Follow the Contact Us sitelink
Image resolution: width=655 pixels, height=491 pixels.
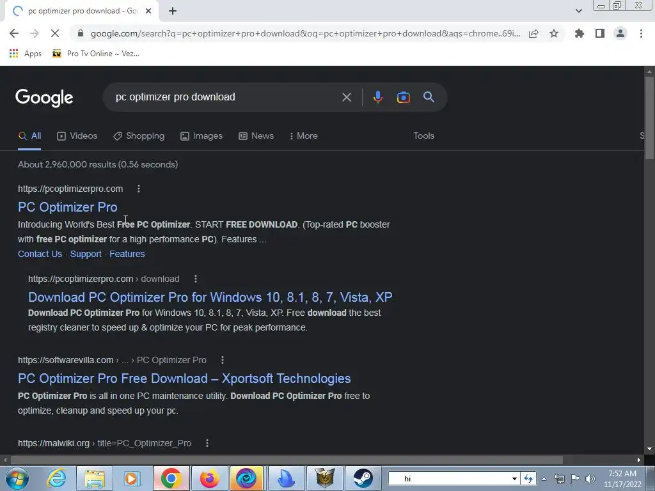point(40,254)
